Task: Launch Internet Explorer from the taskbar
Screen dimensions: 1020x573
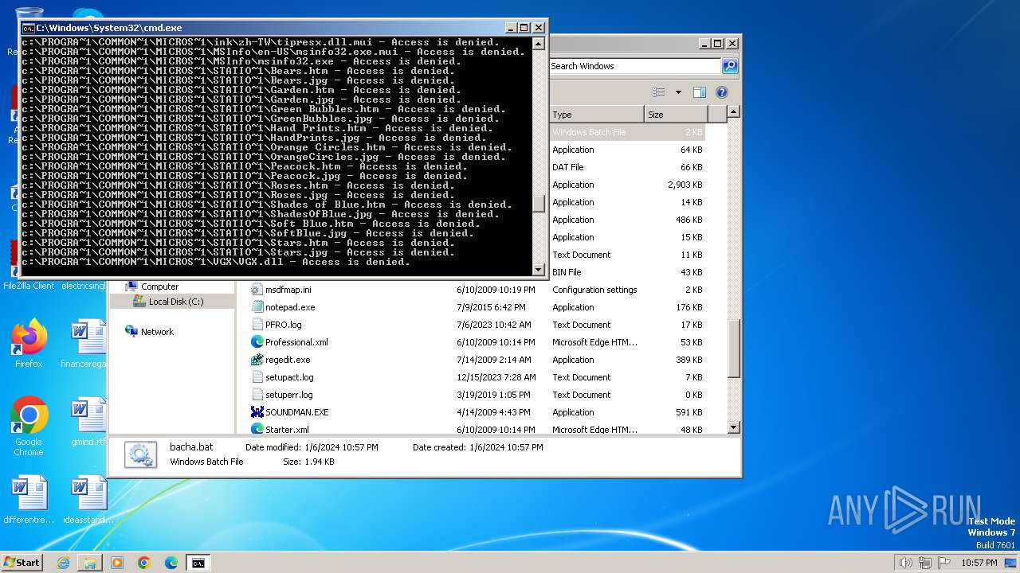Action: click(x=63, y=563)
